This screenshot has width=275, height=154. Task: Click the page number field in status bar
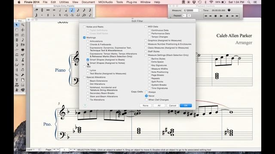(64, 150)
